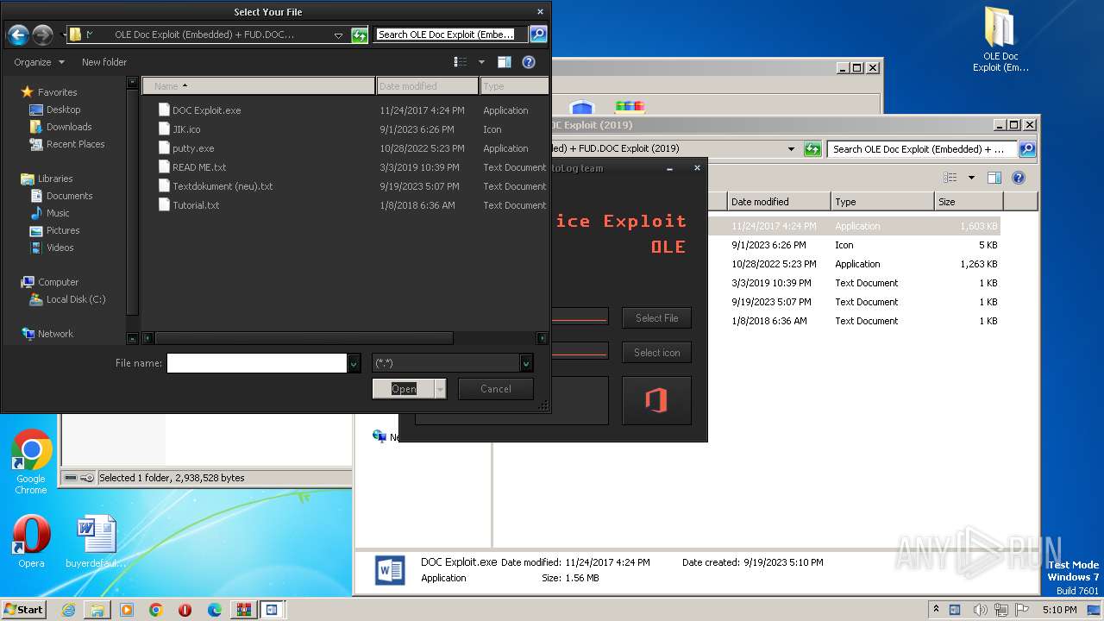Open Opera desktop shortcut
Screen dimensions: 1104x621
coord(31,542)
